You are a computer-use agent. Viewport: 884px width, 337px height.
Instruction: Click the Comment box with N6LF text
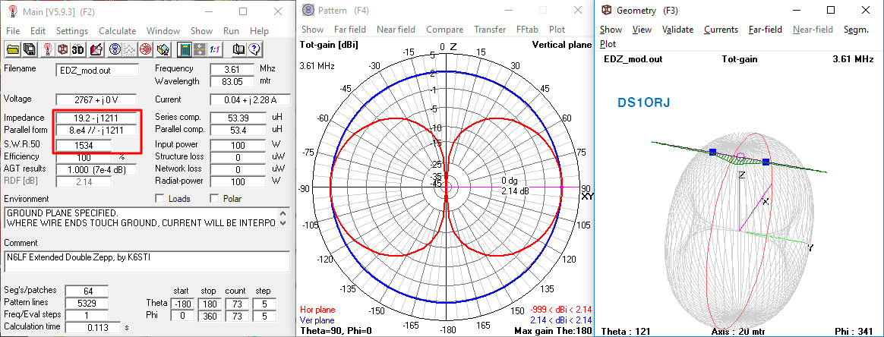point(147,262)
